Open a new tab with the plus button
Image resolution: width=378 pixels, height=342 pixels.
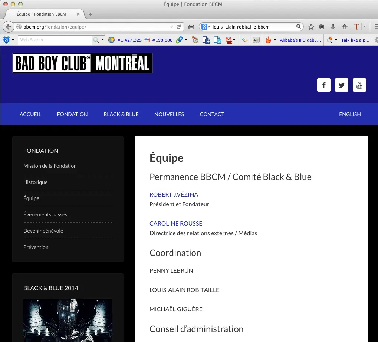(x=91, y=14)
